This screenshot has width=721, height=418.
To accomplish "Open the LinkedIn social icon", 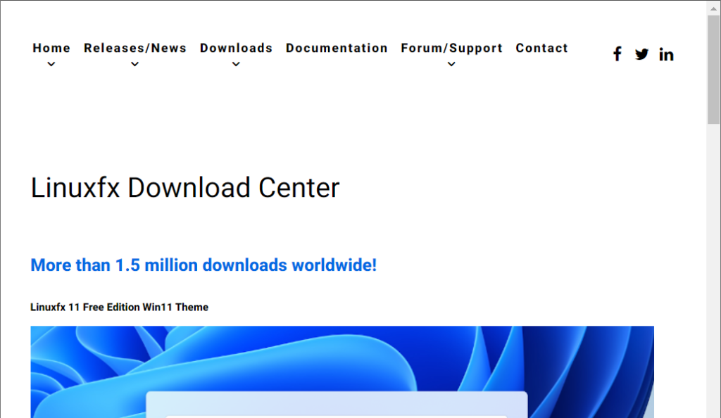I will pos(666,54).
